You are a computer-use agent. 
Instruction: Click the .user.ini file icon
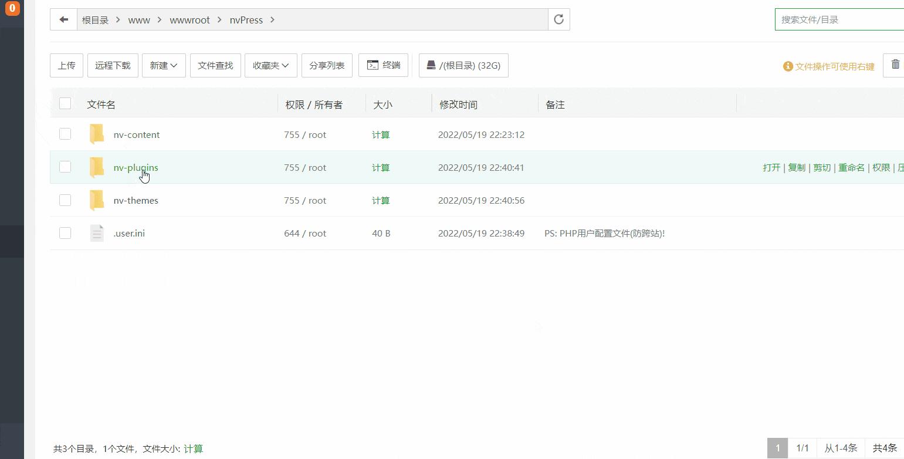96,232
